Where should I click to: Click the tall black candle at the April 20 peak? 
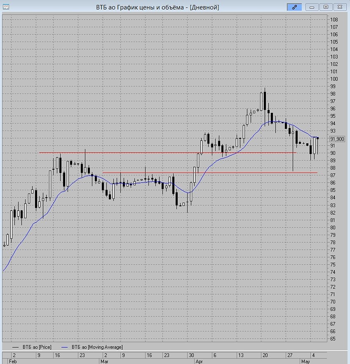pos(265,101)
